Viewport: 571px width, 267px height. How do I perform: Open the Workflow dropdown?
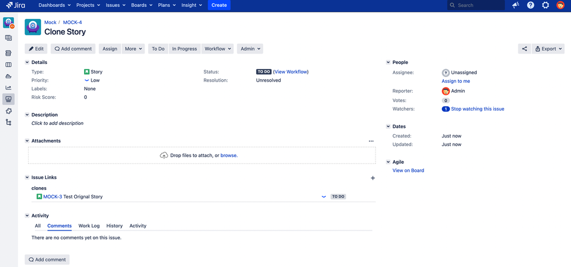pyautogui.click(x=217, y=48)
